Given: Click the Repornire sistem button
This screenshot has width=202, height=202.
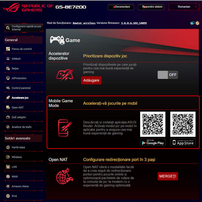Looking at the screenshot, I should coord(151,7).
